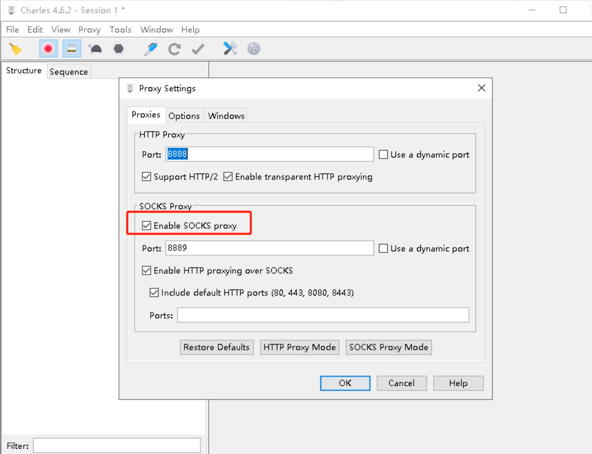The image size is (592, 454).
Task: Toggle SOCKS Proxy dynamic port checkbox
Action: pos(383,248)
